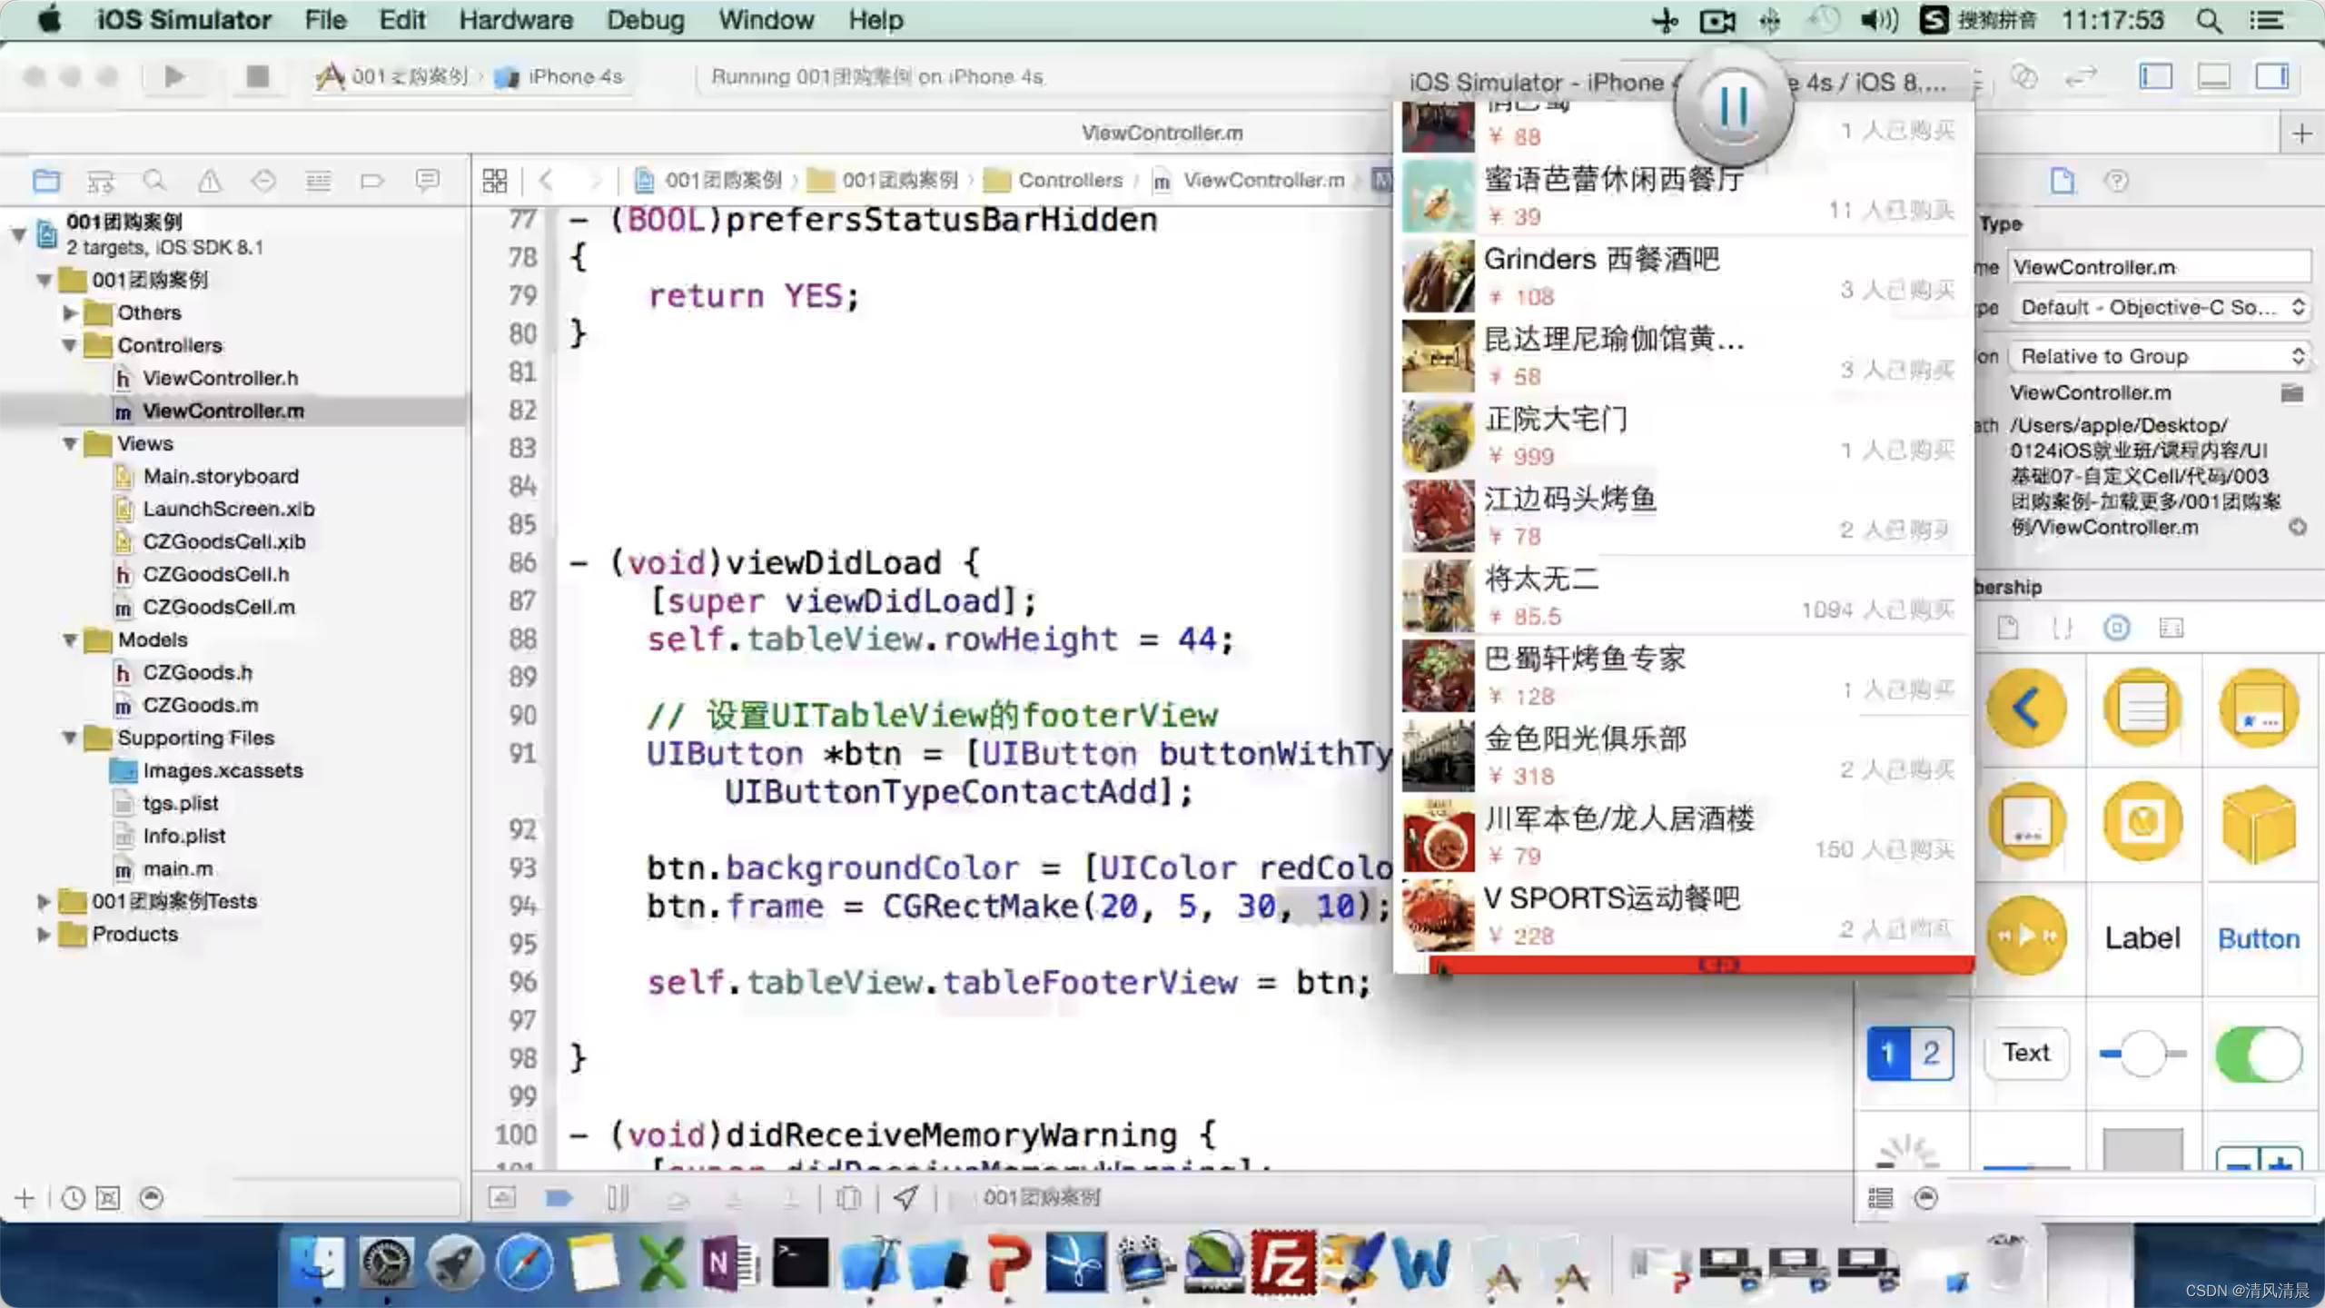Open the Hardware menu
2325x1308 pixels.
516,20
